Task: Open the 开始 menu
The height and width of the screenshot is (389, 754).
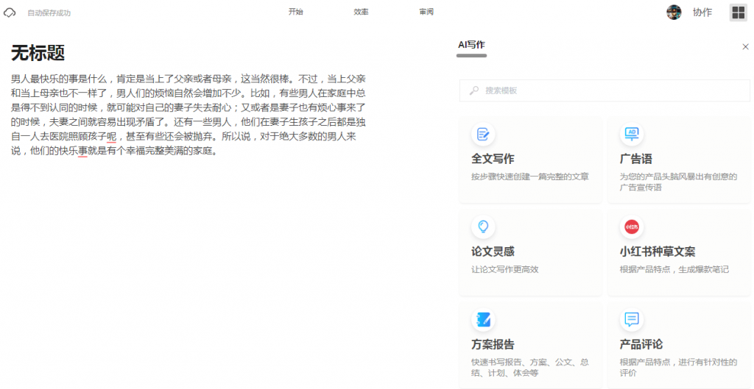Action: point(295,12)
